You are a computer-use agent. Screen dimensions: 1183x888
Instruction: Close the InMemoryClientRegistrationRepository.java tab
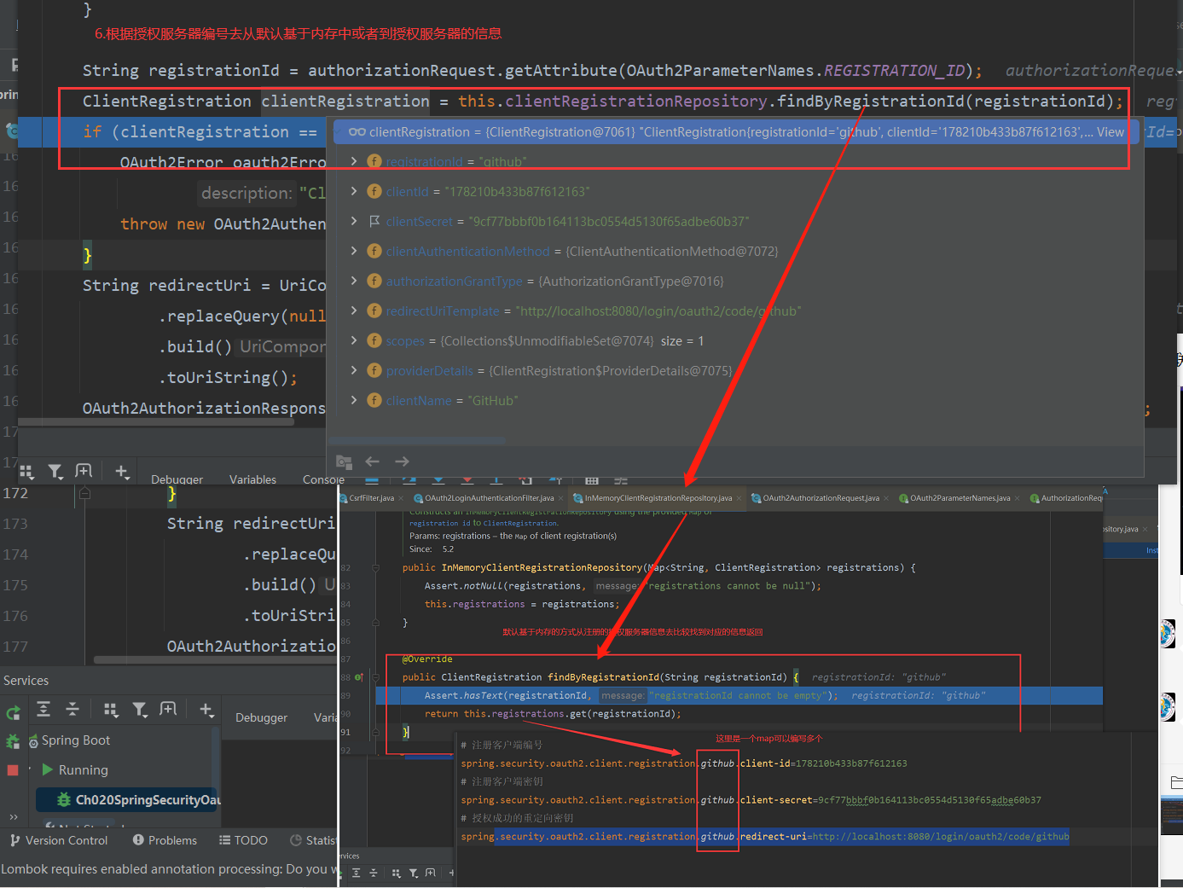click(x=739, y=498)
